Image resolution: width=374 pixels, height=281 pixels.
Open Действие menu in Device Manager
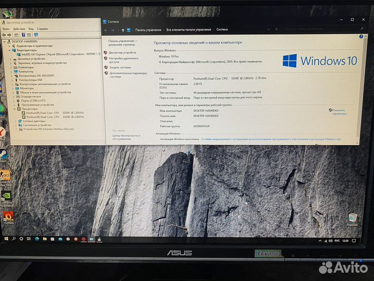tap(19, 29)
